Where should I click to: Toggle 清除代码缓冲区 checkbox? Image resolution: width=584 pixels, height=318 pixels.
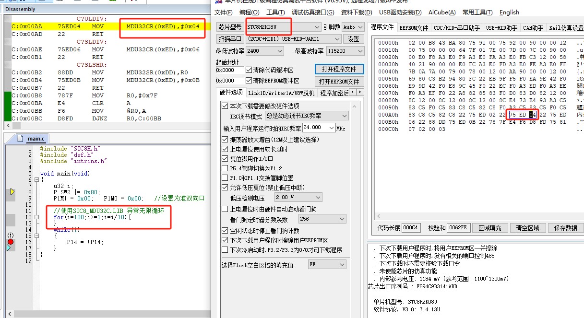249,70
